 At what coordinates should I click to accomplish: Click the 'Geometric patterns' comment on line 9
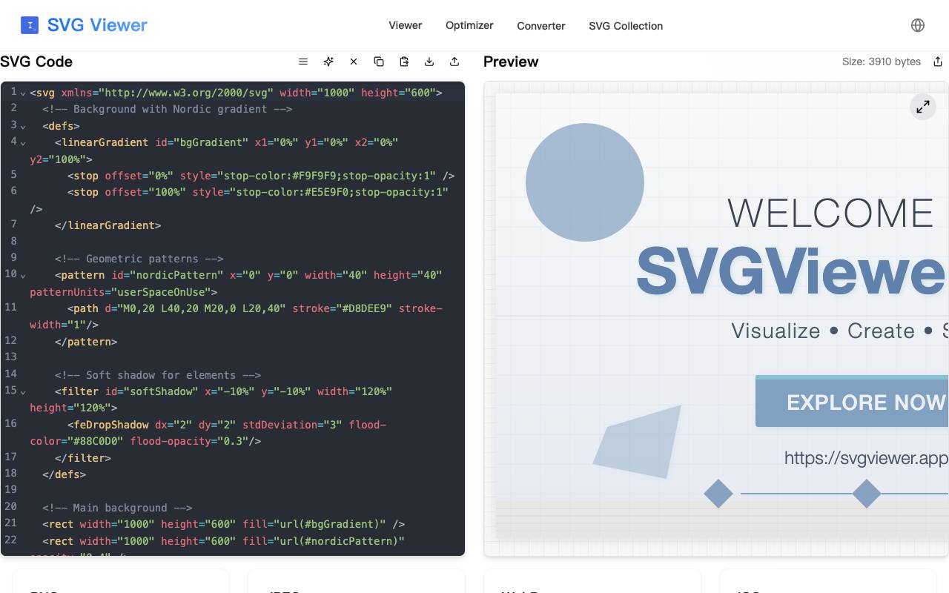139,259
